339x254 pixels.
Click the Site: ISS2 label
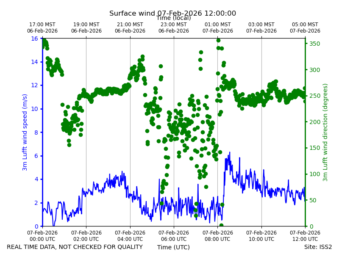[x=318, y=247]
